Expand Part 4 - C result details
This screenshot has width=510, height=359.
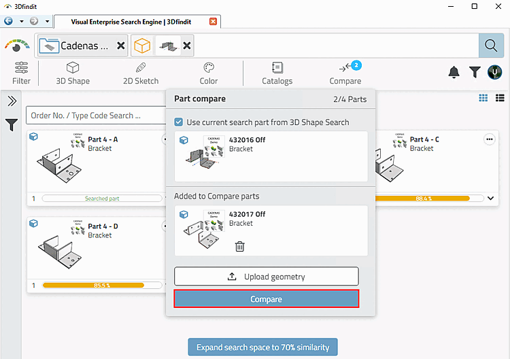(491, 199)
